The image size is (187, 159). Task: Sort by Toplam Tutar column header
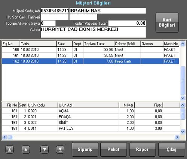[x=98, y=44]
